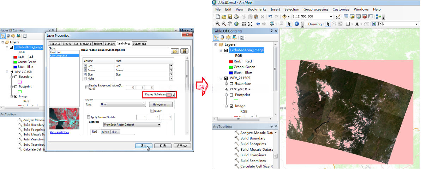Click the Print icon in the ArcMap toolbar
Image resolution: width=421 pixels, height=169 pixels.
(x=236, y=17)
